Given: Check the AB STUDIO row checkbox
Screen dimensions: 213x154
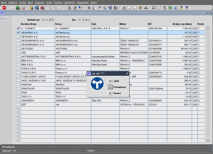Looking at the screenshot, I should click(x=18, y=49).
